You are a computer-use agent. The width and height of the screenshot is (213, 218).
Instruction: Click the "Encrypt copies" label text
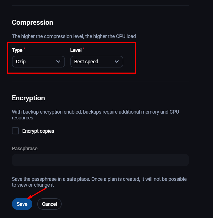pyautogui.click(x=38, y=131)
